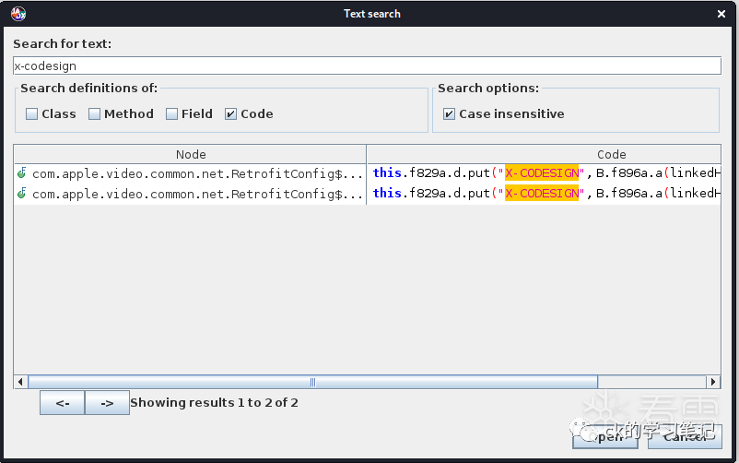Click the jadx app icon in title bar

click(x=18, y=14)
